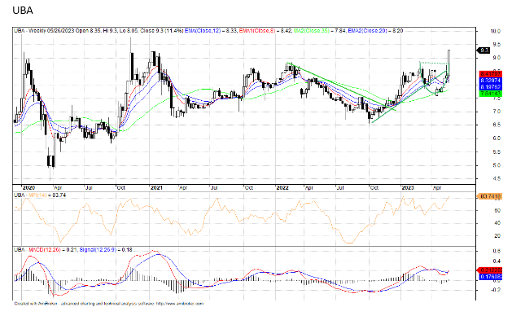Click the 9.0 price axis label
Screen dimensions: 512x329
click(x=497, y=58)
